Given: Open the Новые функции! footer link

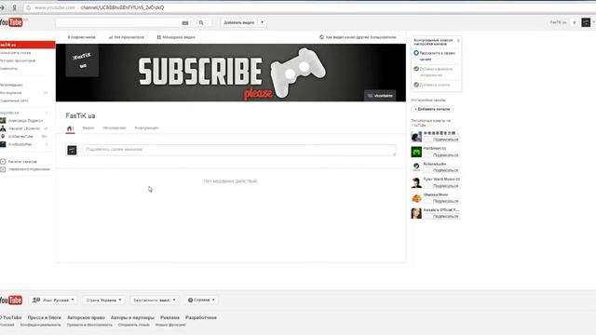Looking at the screenshot, I should click(170, 325).
